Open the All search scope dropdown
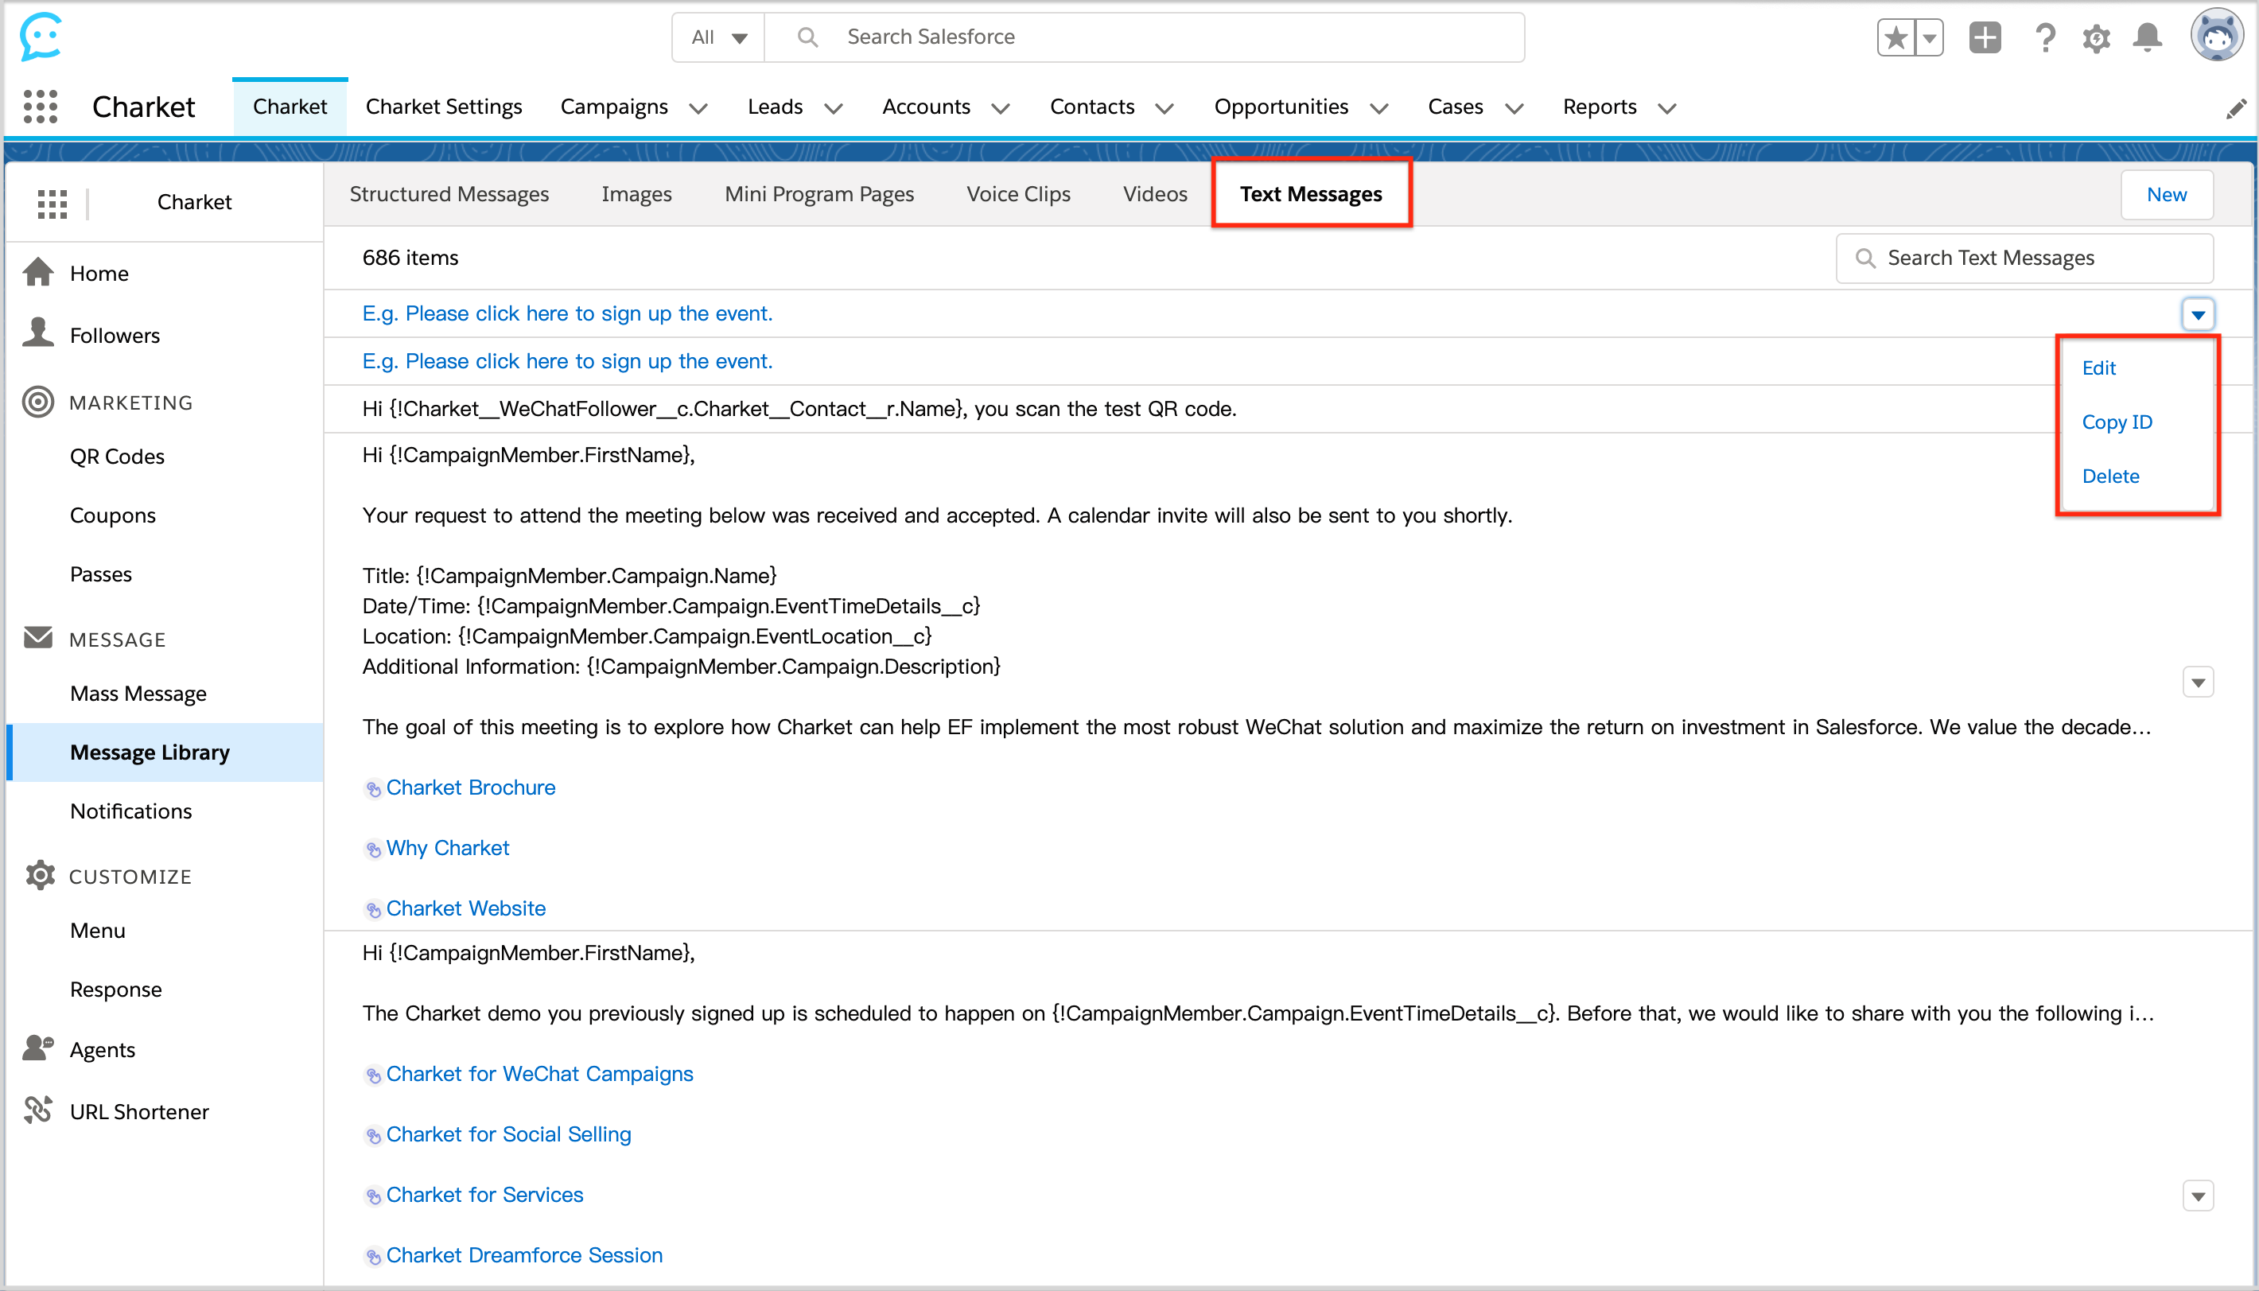Viewport: 2259px width, 1291px height. point(719,37)
